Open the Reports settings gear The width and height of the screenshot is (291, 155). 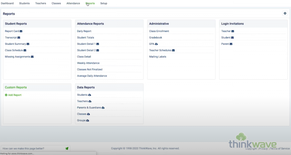(x=285, y=13)
